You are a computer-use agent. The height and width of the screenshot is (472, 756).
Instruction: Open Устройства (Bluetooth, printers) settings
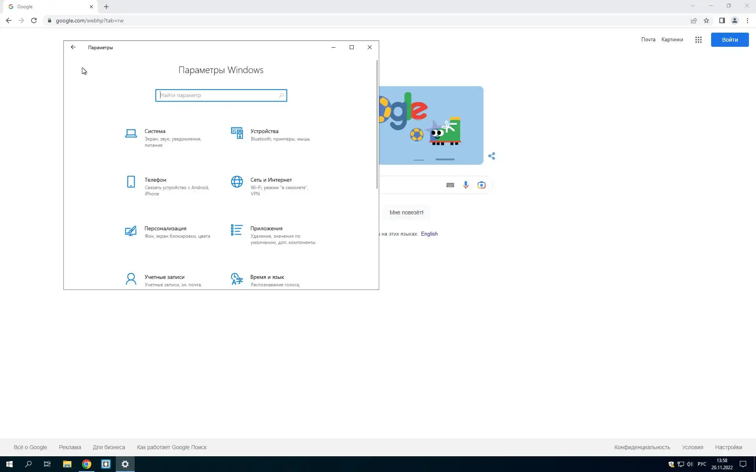point(264,131)
